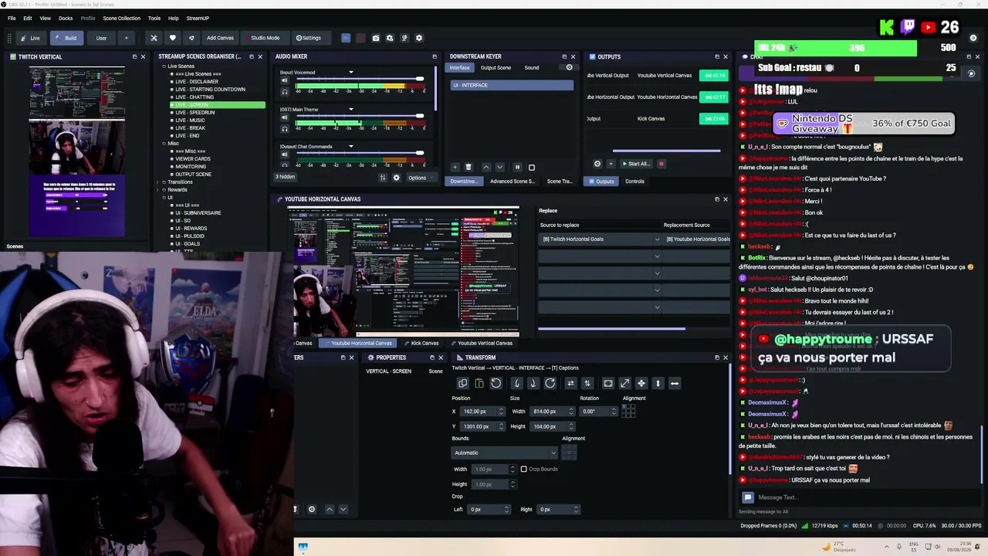Click the scissors icon in the toolbar
Screen dimensions: 988x556
point(154,38)
